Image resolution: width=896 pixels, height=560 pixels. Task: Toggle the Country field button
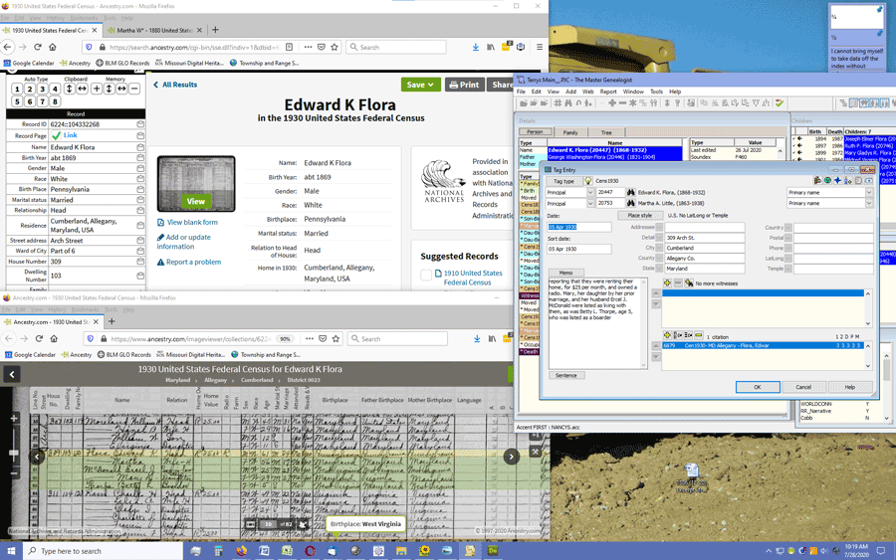coord(788,227)
